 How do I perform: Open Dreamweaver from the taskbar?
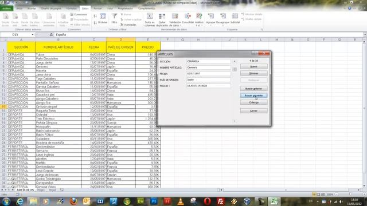140,201
